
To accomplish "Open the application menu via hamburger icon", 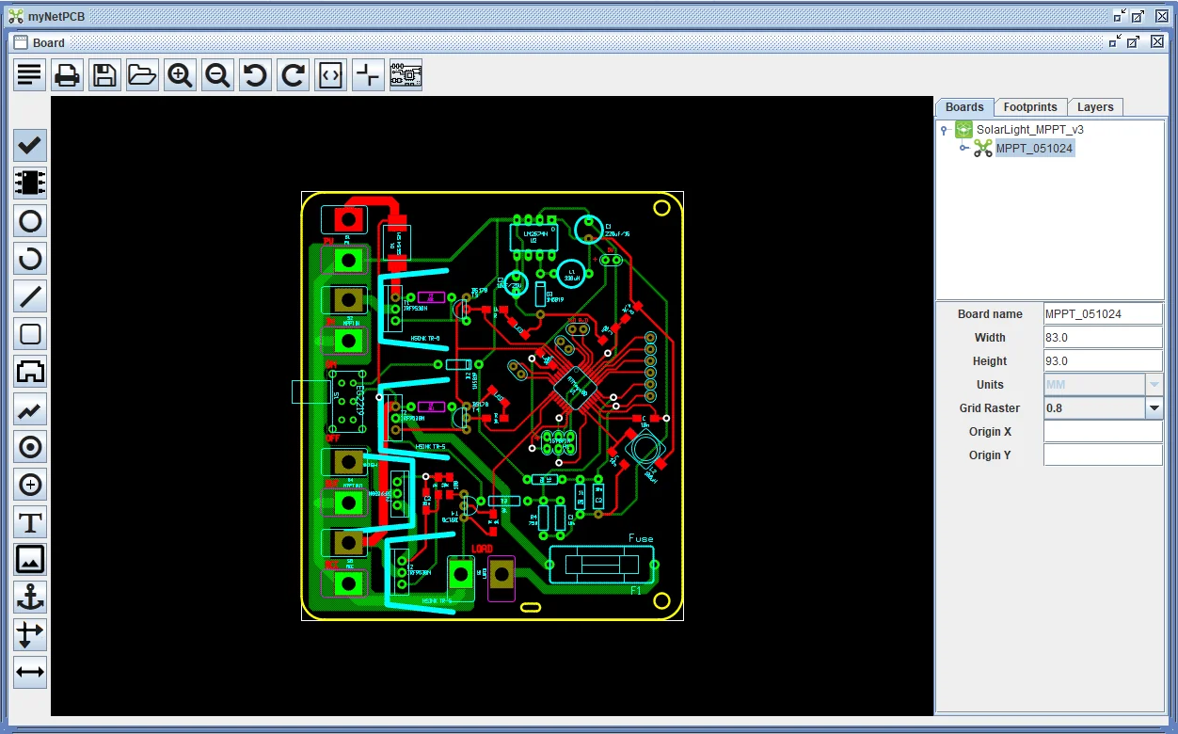I will point(29,74).
